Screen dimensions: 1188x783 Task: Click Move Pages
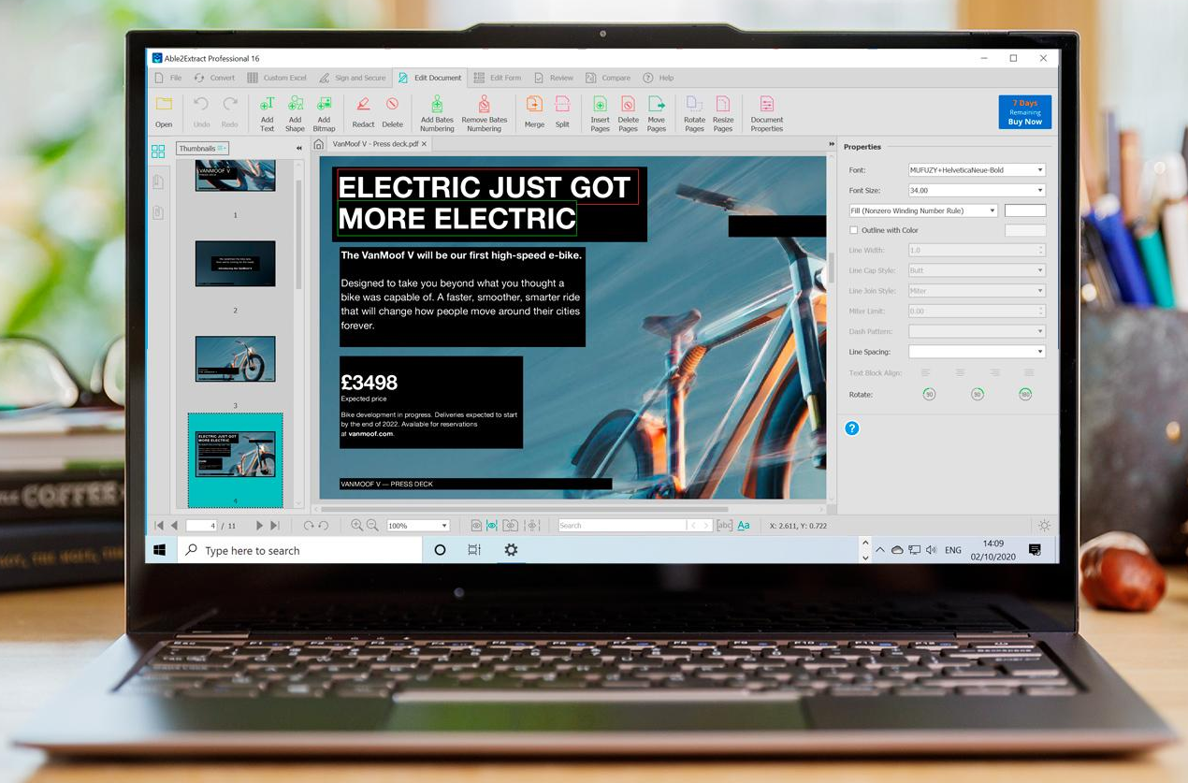(657, 113)
